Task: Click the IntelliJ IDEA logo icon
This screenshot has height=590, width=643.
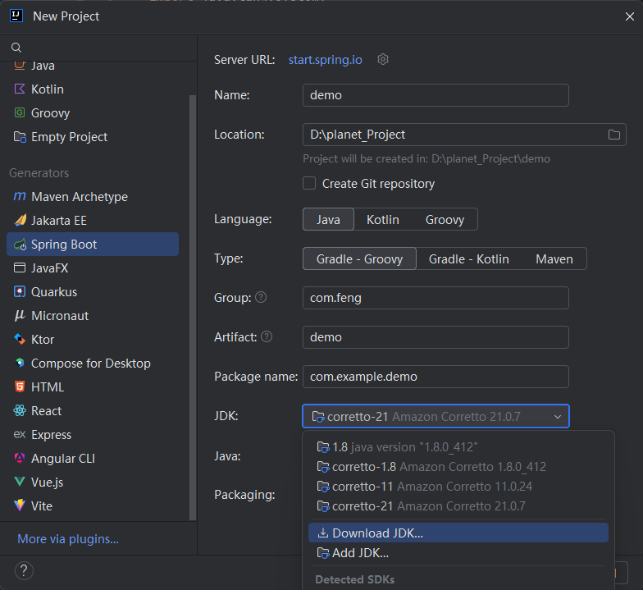Action: [x=16, y=16]
